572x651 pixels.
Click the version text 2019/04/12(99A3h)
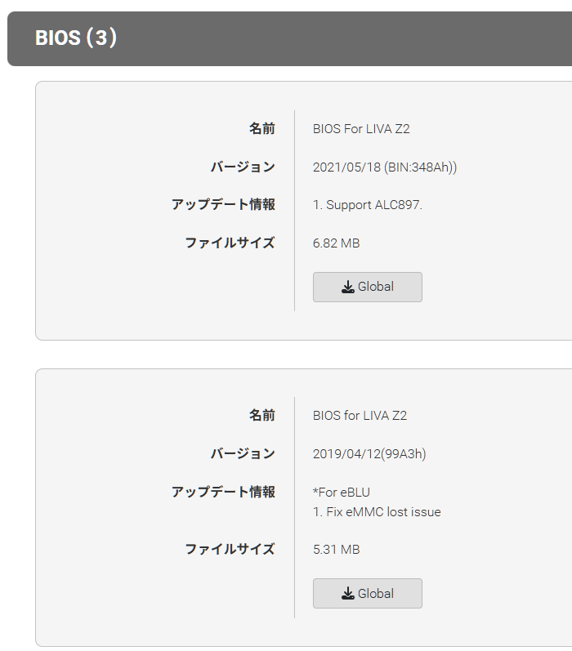click(369, 454)
